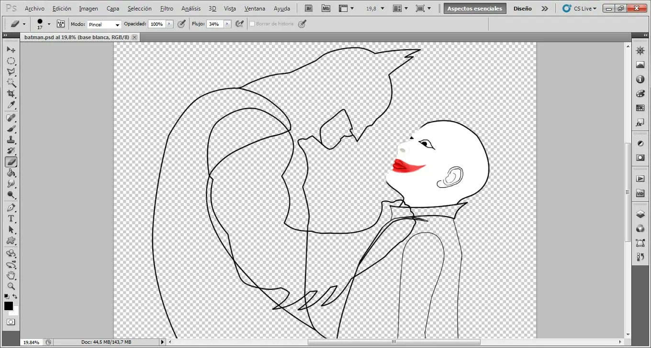Switch to 'Aspectos esenciales' workspace
Image resolution: width=651 pixels, height=348 pixels.
pyautogui.click(x=474, y=9)
